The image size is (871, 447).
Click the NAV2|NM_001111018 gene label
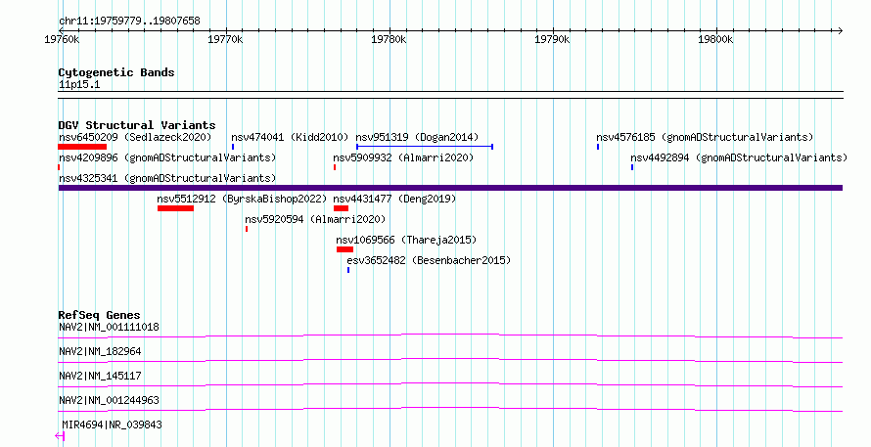pyautogui.click(x=109, y=327)
